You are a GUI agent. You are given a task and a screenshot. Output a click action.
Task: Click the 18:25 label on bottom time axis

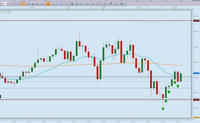coord(118,122)
